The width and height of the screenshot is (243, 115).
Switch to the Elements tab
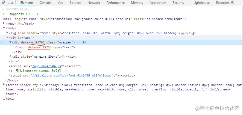coord(27,3)
